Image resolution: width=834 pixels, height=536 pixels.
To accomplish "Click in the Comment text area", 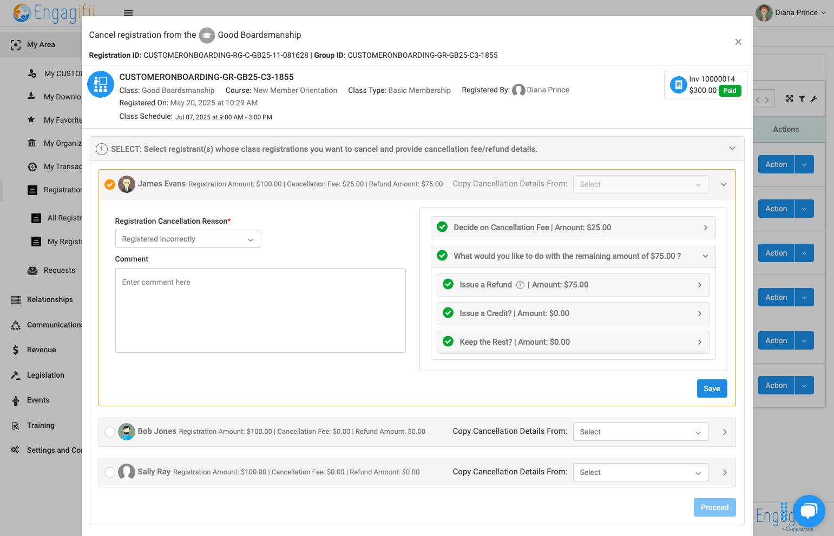I will (260, 311).
